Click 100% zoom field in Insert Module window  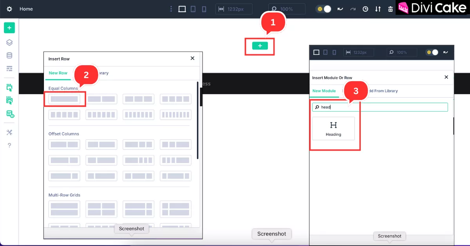point(402,52)
